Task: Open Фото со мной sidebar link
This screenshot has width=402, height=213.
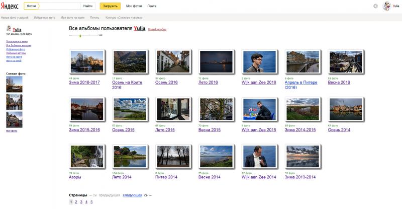Action: pos(14,60)
